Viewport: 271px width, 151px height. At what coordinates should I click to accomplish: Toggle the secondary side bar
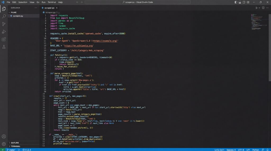244,2
